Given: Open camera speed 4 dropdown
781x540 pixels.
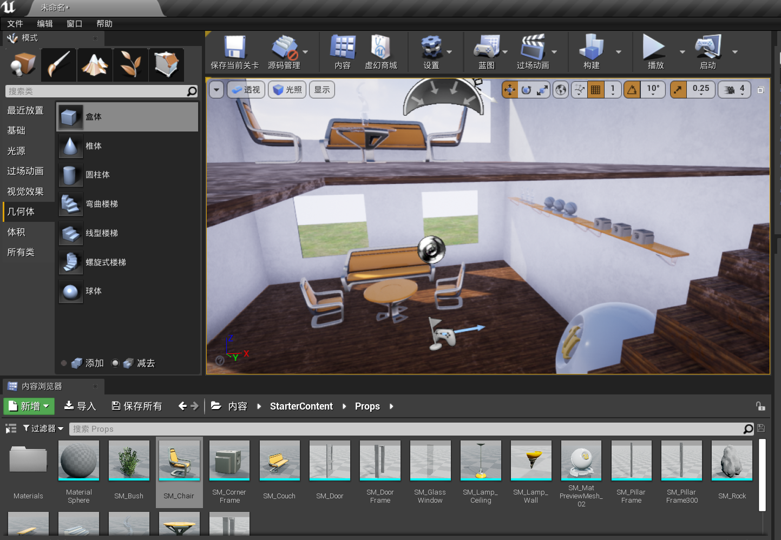Looking at the screenshot, I should click(x=734, y=90).
